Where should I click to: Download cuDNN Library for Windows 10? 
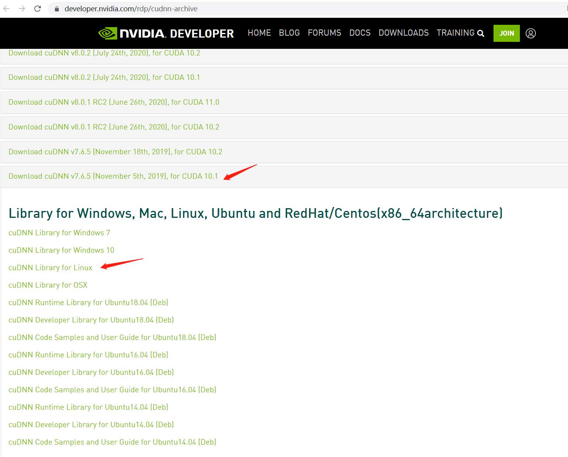pos(61,250)
